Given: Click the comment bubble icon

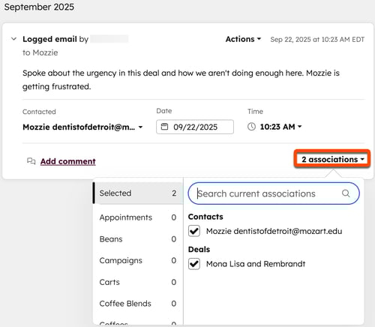Looking at the screenshot, I should [31, 161].
